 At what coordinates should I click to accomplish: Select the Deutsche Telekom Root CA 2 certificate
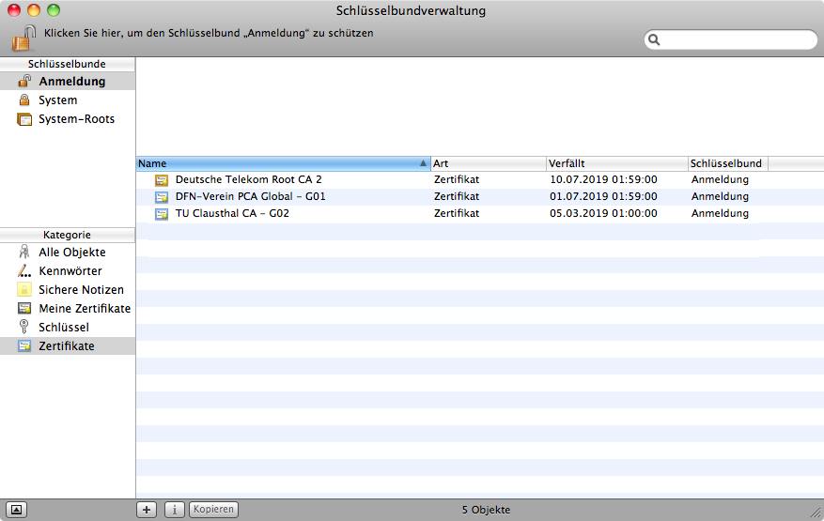tap(248, 179)
